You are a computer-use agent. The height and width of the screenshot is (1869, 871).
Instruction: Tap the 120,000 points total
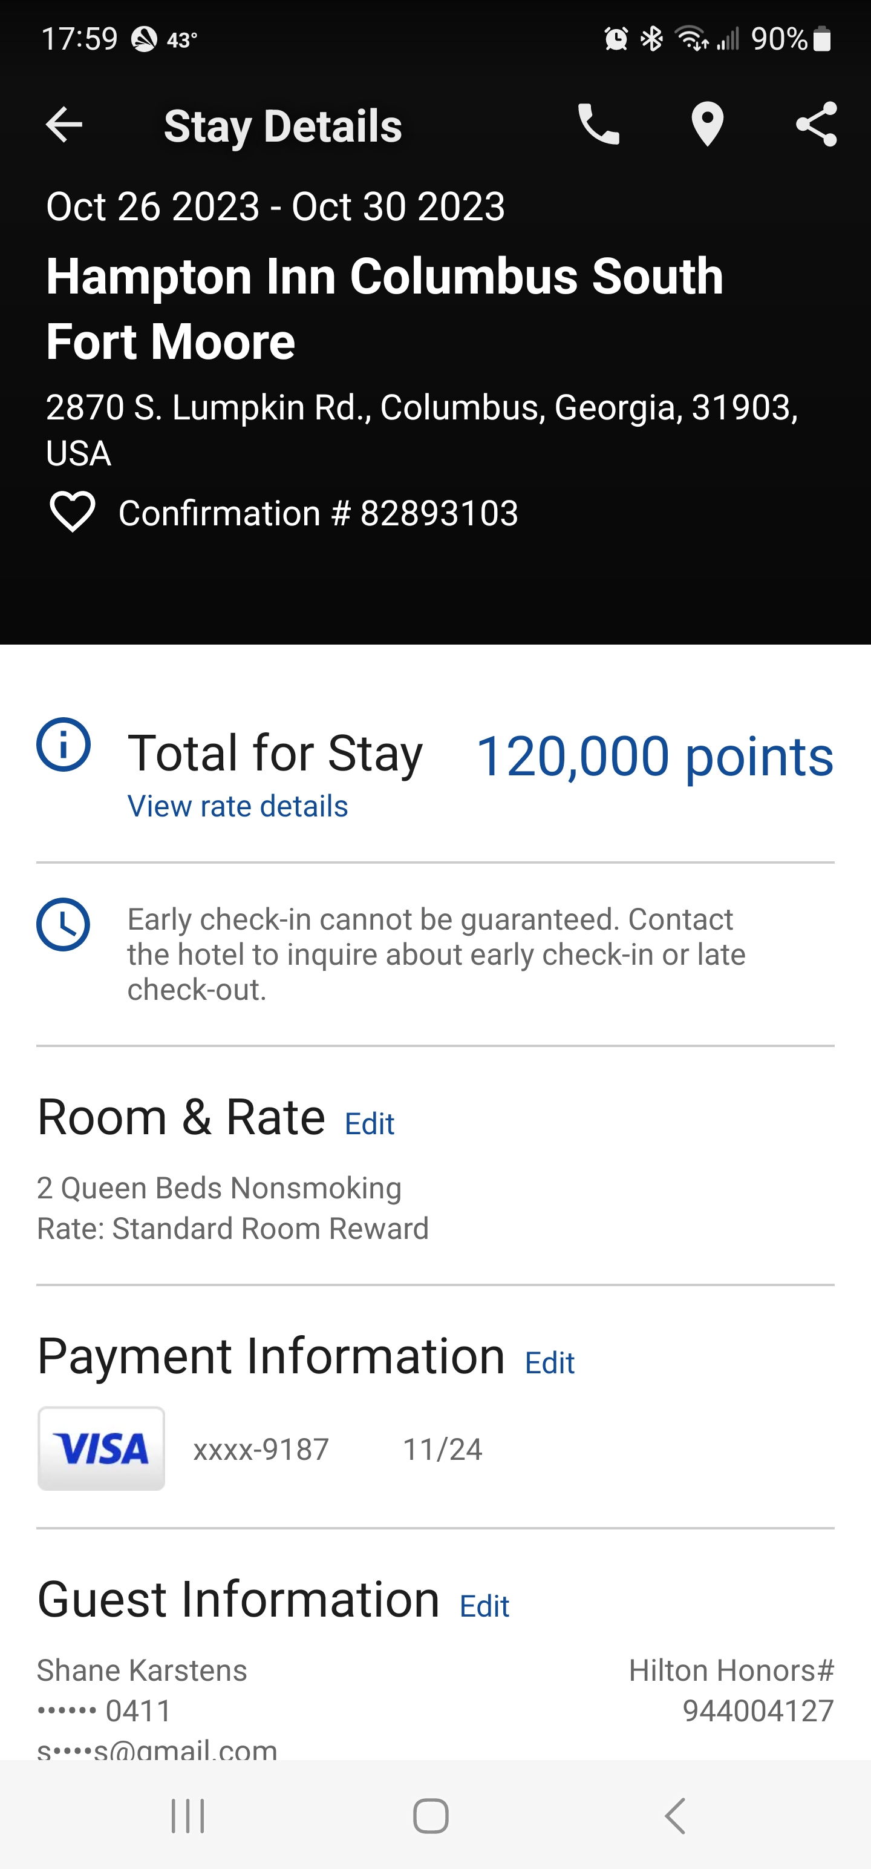click(654, 756)
